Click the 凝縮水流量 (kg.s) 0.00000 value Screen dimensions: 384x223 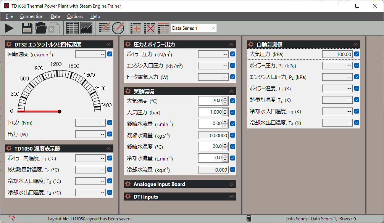coord(213,135)
